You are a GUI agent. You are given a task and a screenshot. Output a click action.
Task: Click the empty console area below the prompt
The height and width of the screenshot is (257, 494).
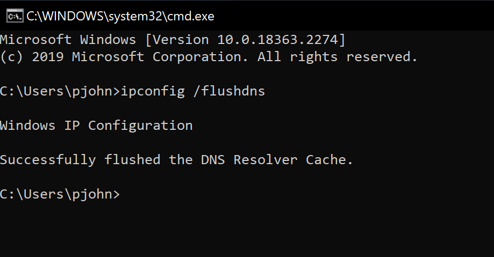tap(247, 230)
